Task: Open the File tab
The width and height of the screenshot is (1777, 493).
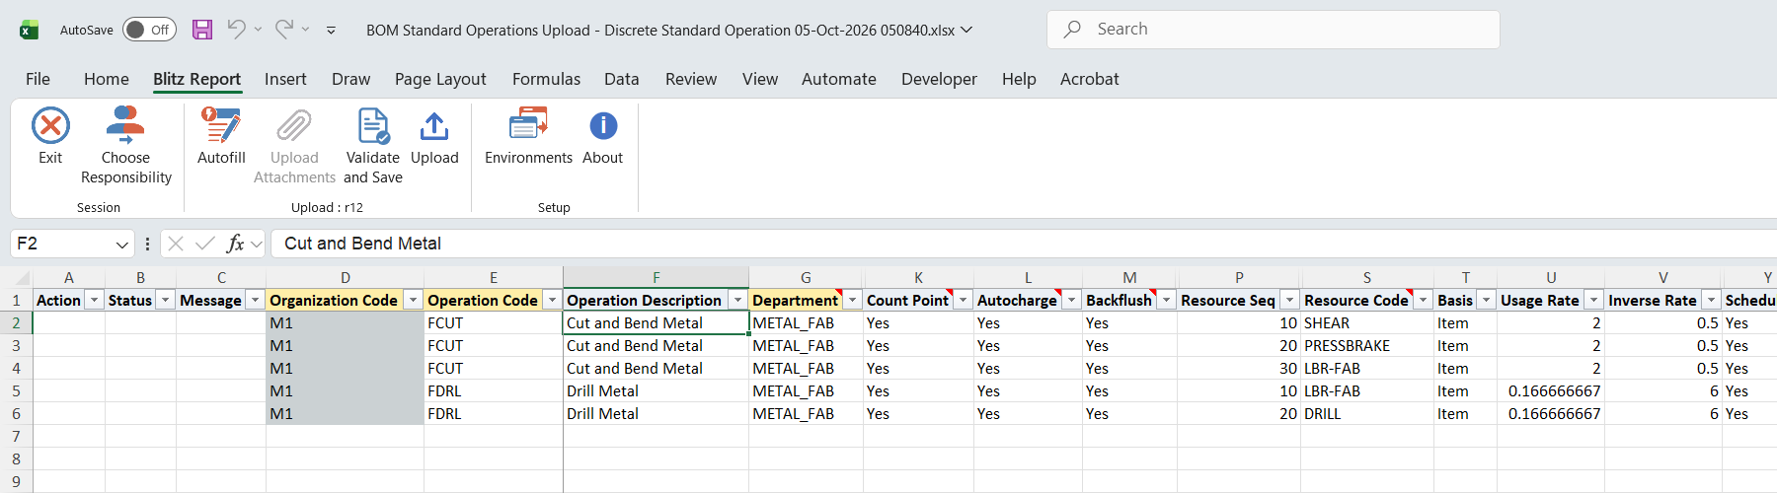Action: click(x=38, y=79)
